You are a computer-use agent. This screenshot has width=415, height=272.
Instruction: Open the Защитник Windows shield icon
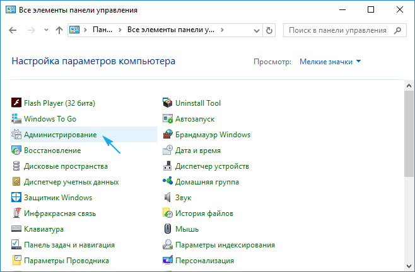[x=16, y=198]
